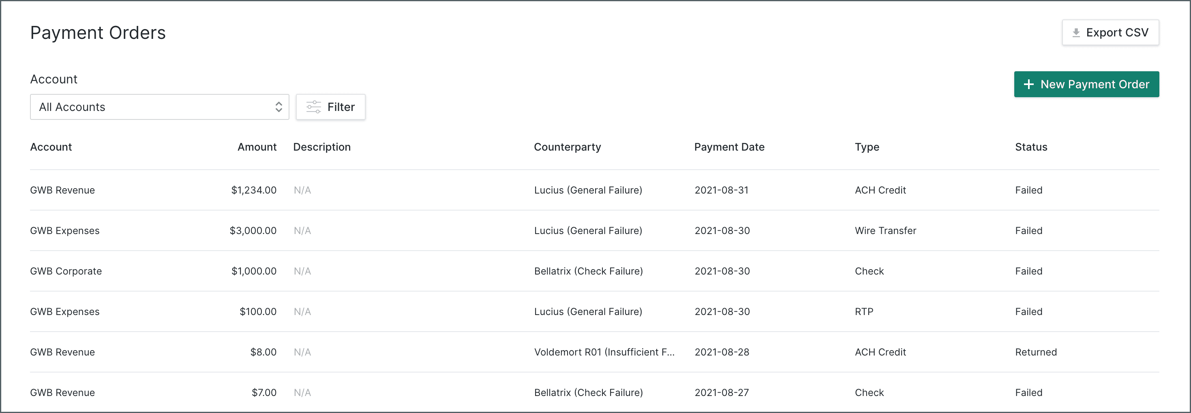Sort by the Amount column header
Viewport: 1191px width, 413px height.
coord(257,147)
